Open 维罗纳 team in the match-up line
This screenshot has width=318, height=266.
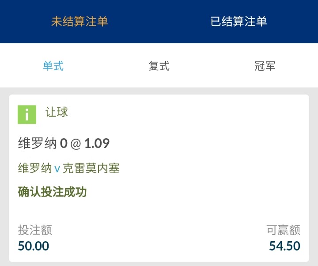(35, 168)
